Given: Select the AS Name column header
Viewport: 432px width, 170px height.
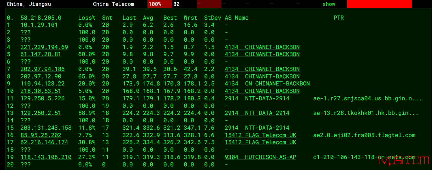Looking at the screenshot, I should [237, 18].
